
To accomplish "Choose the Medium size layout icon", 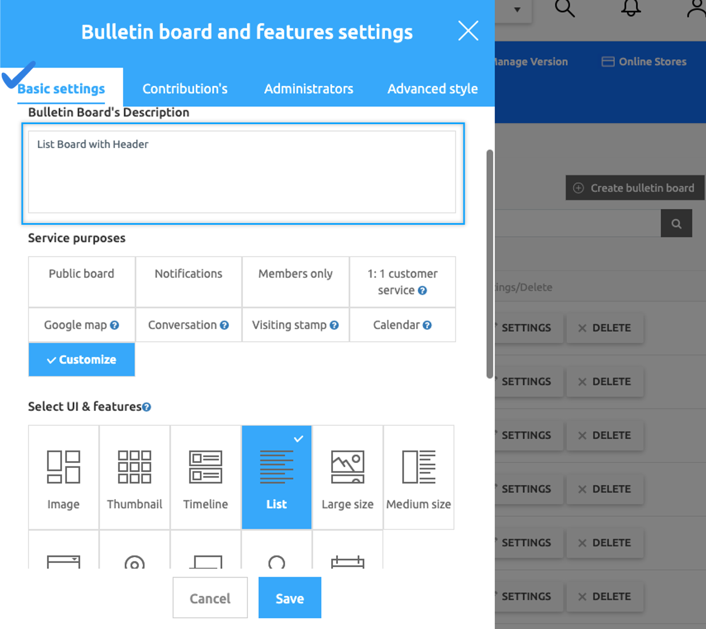I will 418,467.
